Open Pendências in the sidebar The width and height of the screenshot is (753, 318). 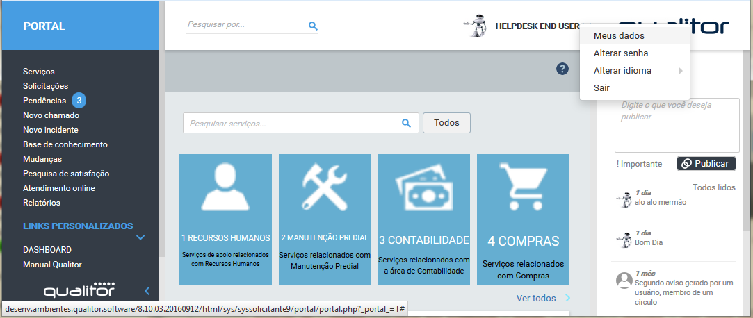coord(44,101)
